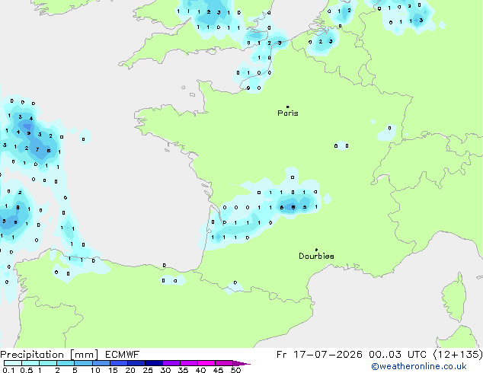Pick the 1–2 mm legend color swatch

(x=48, y=363)
